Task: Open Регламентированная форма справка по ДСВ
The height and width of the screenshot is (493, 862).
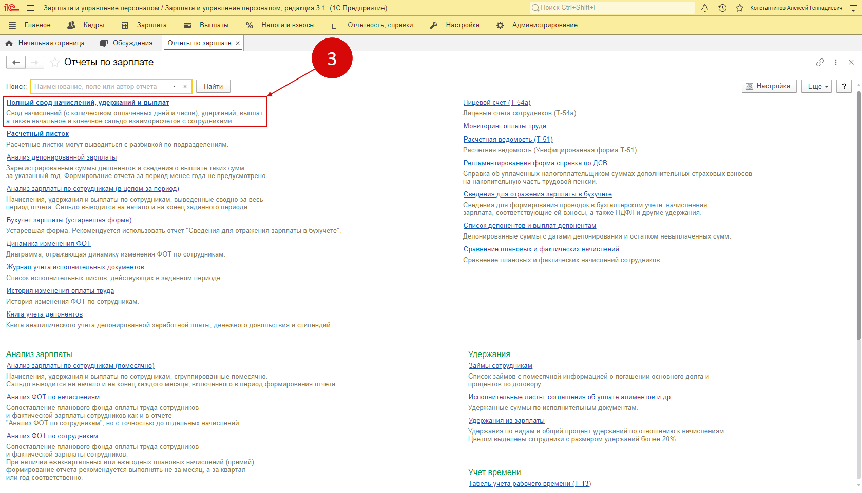Action: (535, 163)
